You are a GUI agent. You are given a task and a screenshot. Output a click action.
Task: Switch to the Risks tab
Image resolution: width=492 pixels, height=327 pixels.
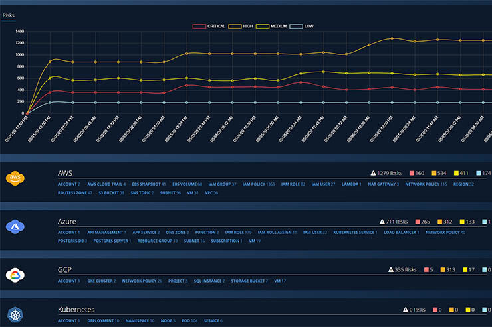[x=9, y=13]
